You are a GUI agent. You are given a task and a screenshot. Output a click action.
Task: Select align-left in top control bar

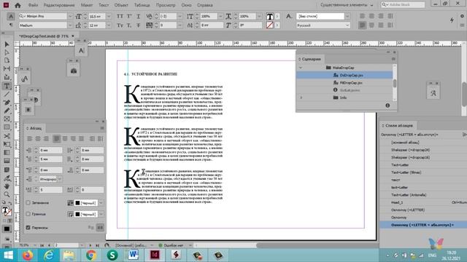(x=363, y=16)
